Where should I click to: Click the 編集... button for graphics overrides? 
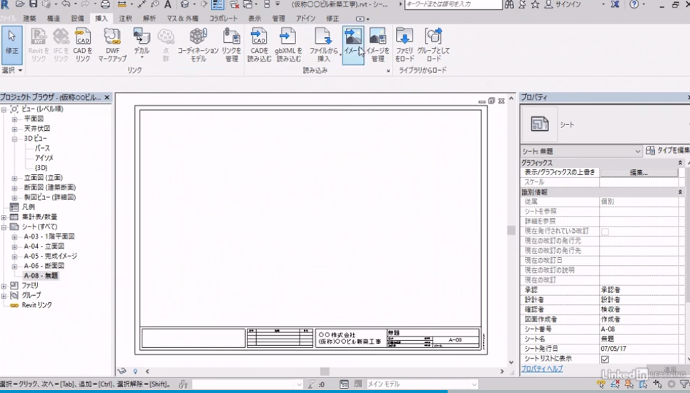[638, 173]
